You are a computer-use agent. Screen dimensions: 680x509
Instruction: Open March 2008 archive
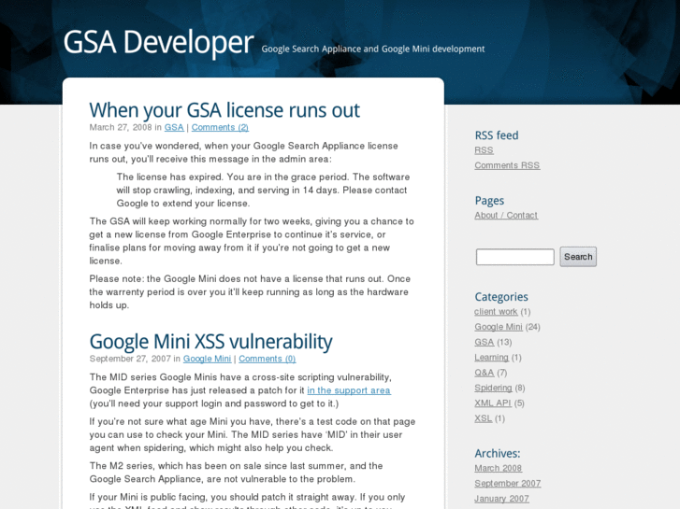498,468
